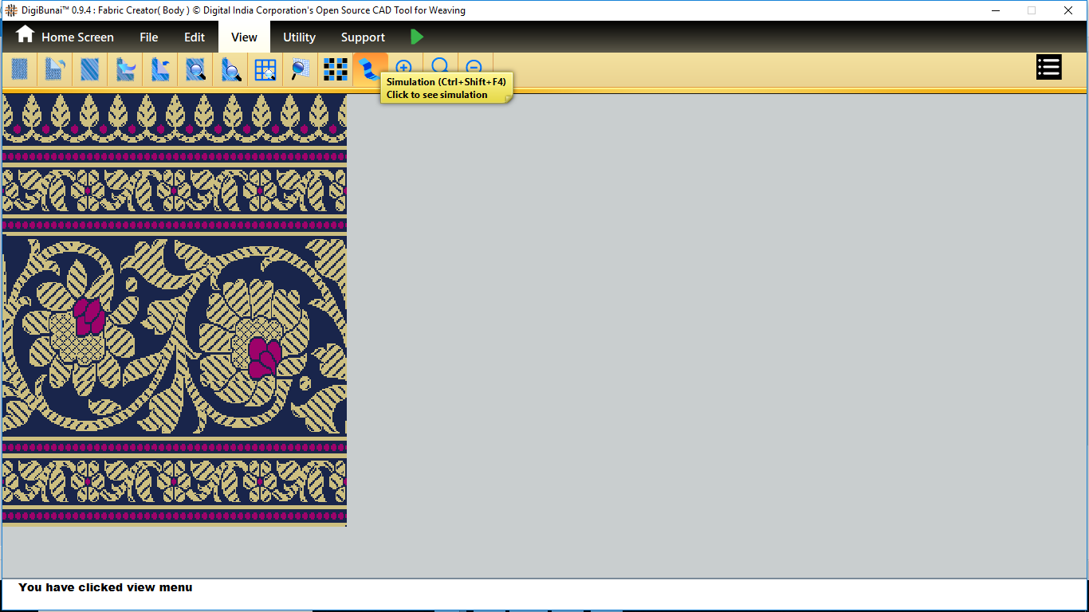Image resolution: width=1089 pixels, height=612 pixels.
Task: Open the Edit menu
Action: tap(195, 37)
